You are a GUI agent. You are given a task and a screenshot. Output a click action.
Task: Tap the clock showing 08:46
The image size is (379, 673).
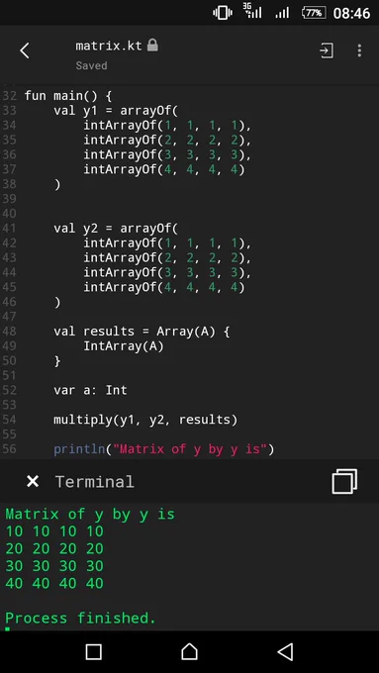[x=351, y=13]
